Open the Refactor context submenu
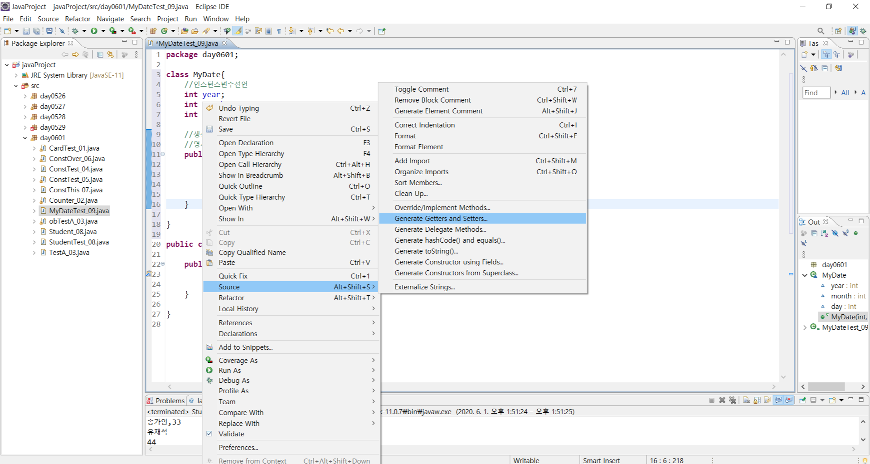This screenshot has height=464, width=870. point(291,298)
